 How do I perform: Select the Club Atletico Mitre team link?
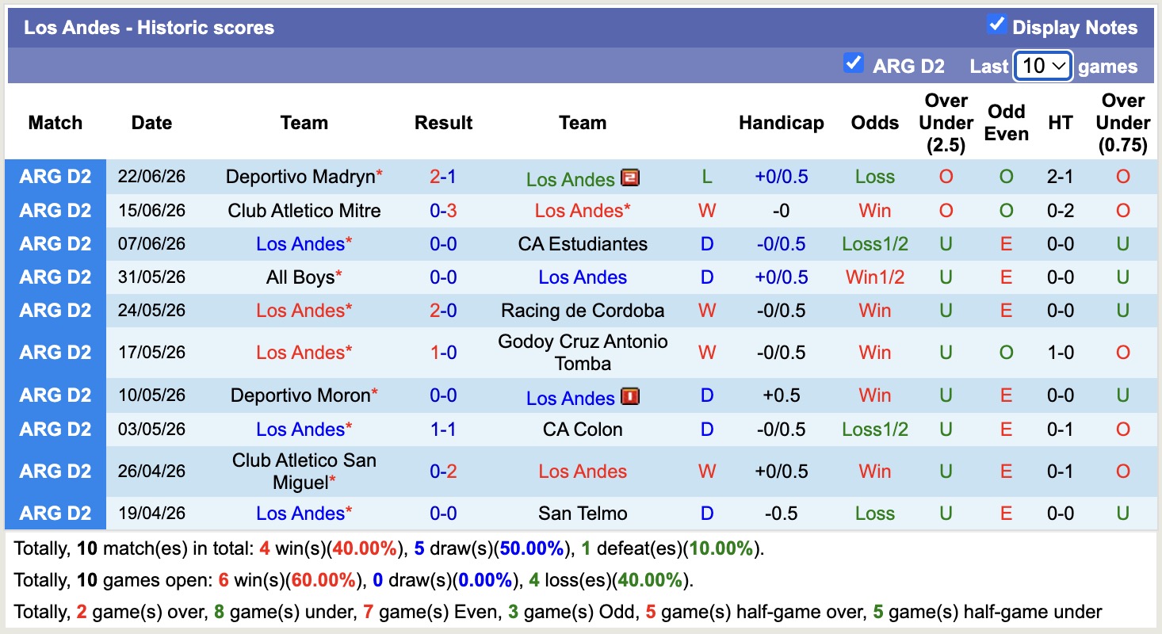(304, 211)
